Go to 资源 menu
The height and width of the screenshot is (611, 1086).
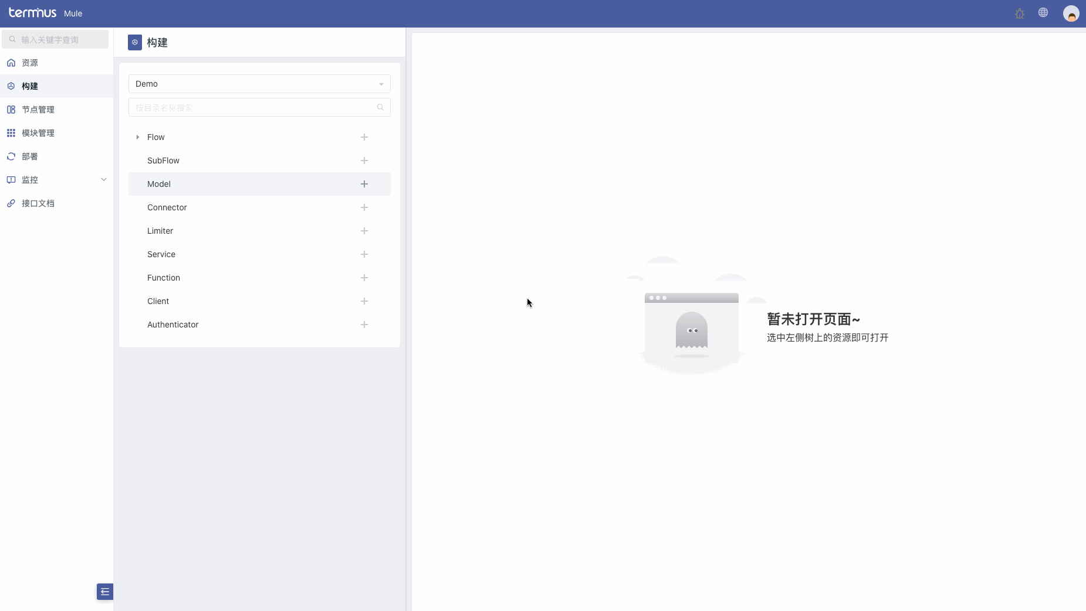point(56,63)
